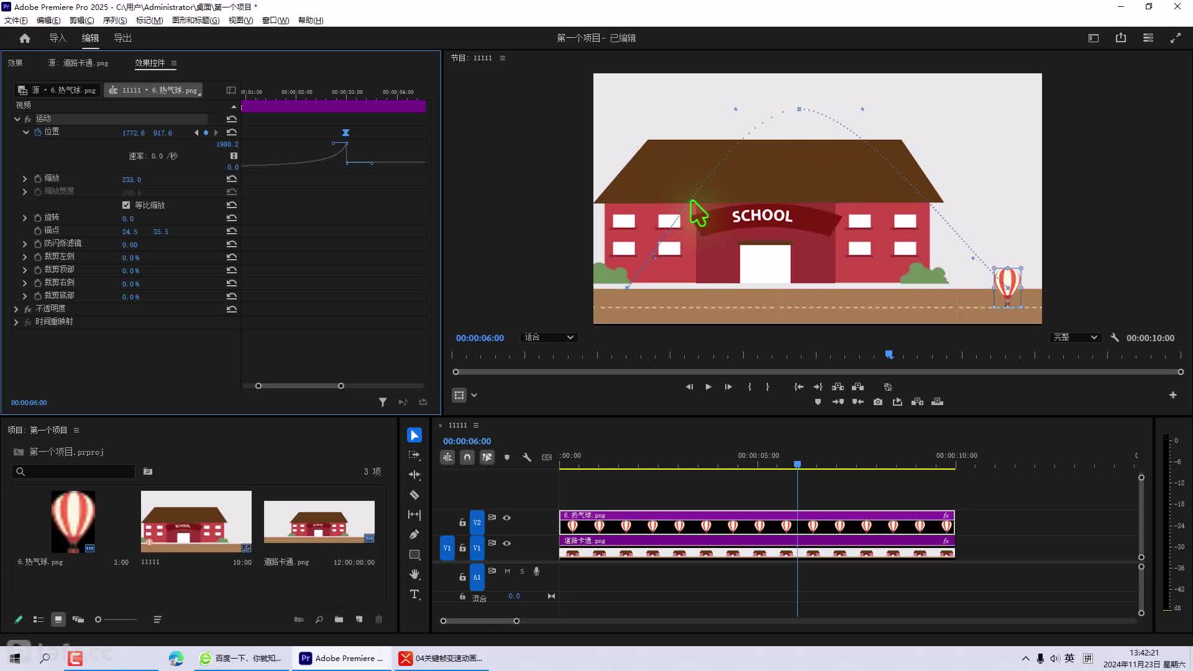The image size is (1193, 671).
Task: Open the Clip menu (剪辑)
Action: (81, 21)
